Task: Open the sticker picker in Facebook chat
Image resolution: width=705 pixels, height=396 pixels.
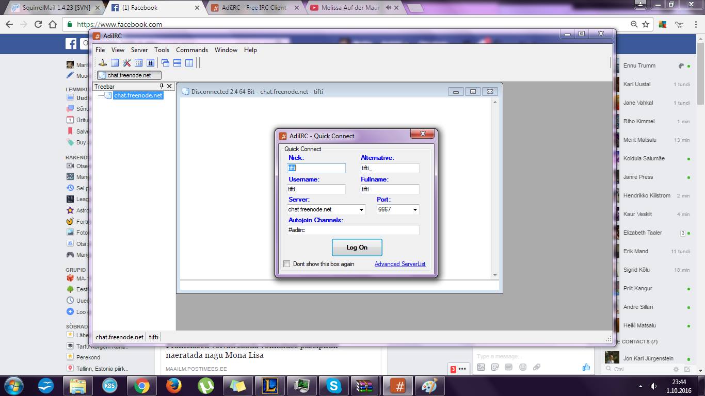Action: click(x=495, y=367)
